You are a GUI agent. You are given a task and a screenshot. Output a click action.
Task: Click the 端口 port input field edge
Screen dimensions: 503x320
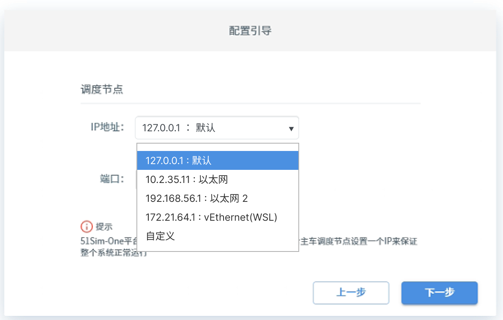tap(136, 179)
